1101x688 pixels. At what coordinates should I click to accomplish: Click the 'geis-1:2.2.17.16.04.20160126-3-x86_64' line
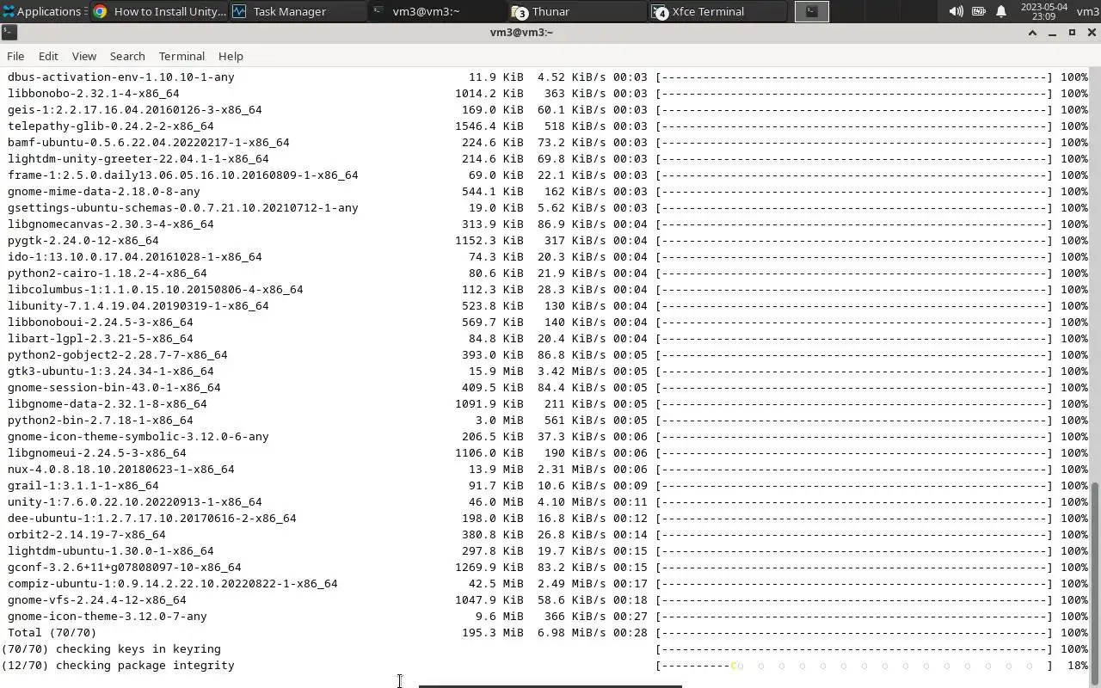(135, 110)
